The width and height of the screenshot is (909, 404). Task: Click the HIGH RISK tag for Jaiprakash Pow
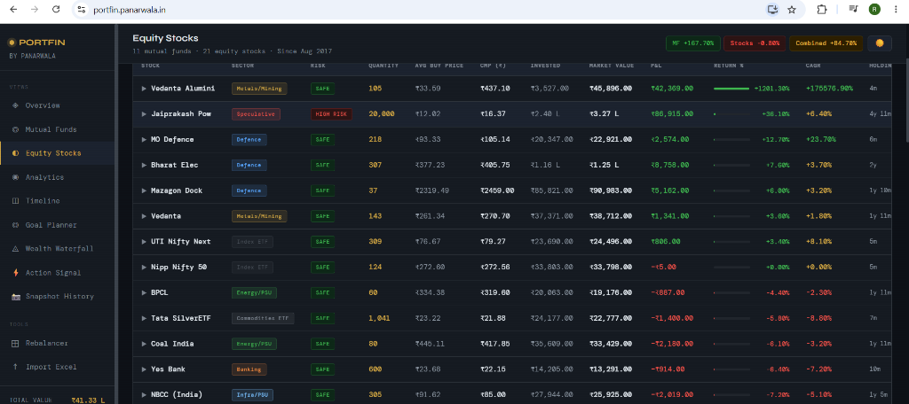point(331,114)
